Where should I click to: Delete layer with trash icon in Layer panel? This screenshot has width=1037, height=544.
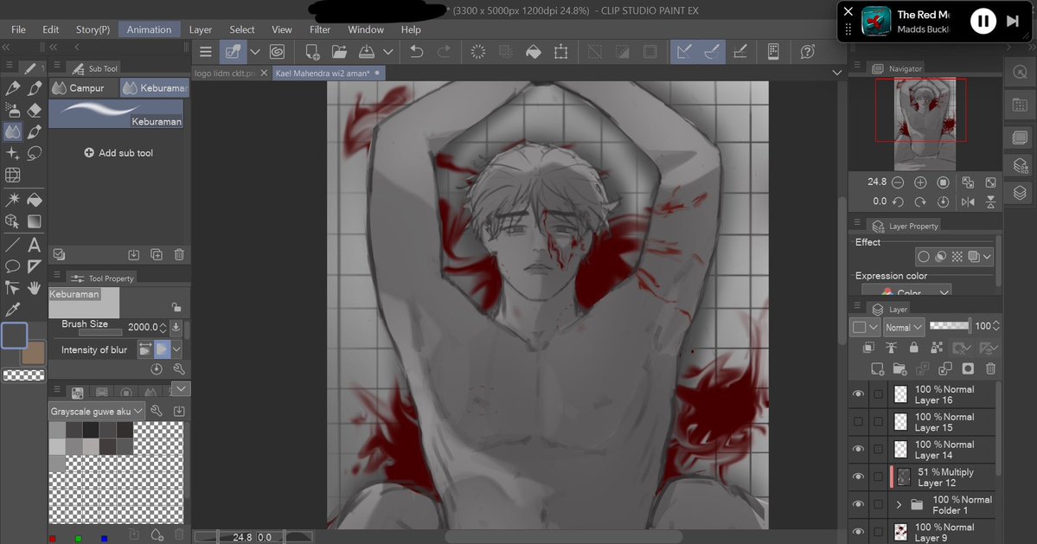[990, 368]
